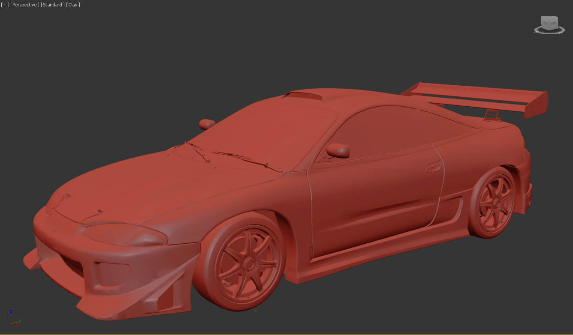Open the Standard shading viewport menu

pos(53,5)
